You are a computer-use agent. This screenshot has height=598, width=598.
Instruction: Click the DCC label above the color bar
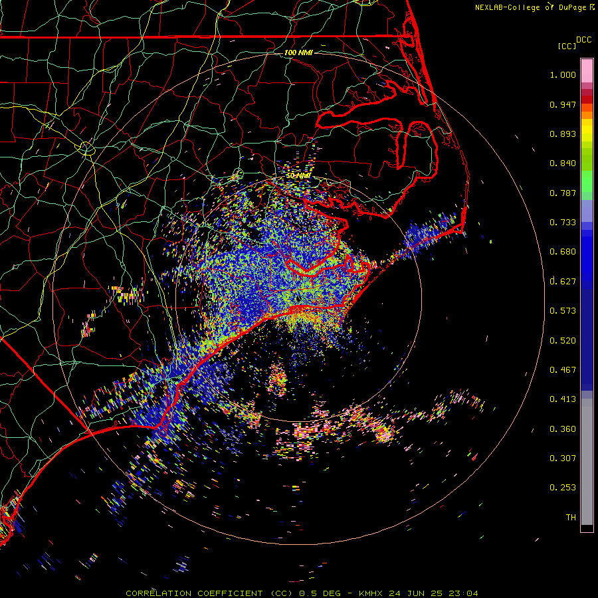[x=584, y=40]
